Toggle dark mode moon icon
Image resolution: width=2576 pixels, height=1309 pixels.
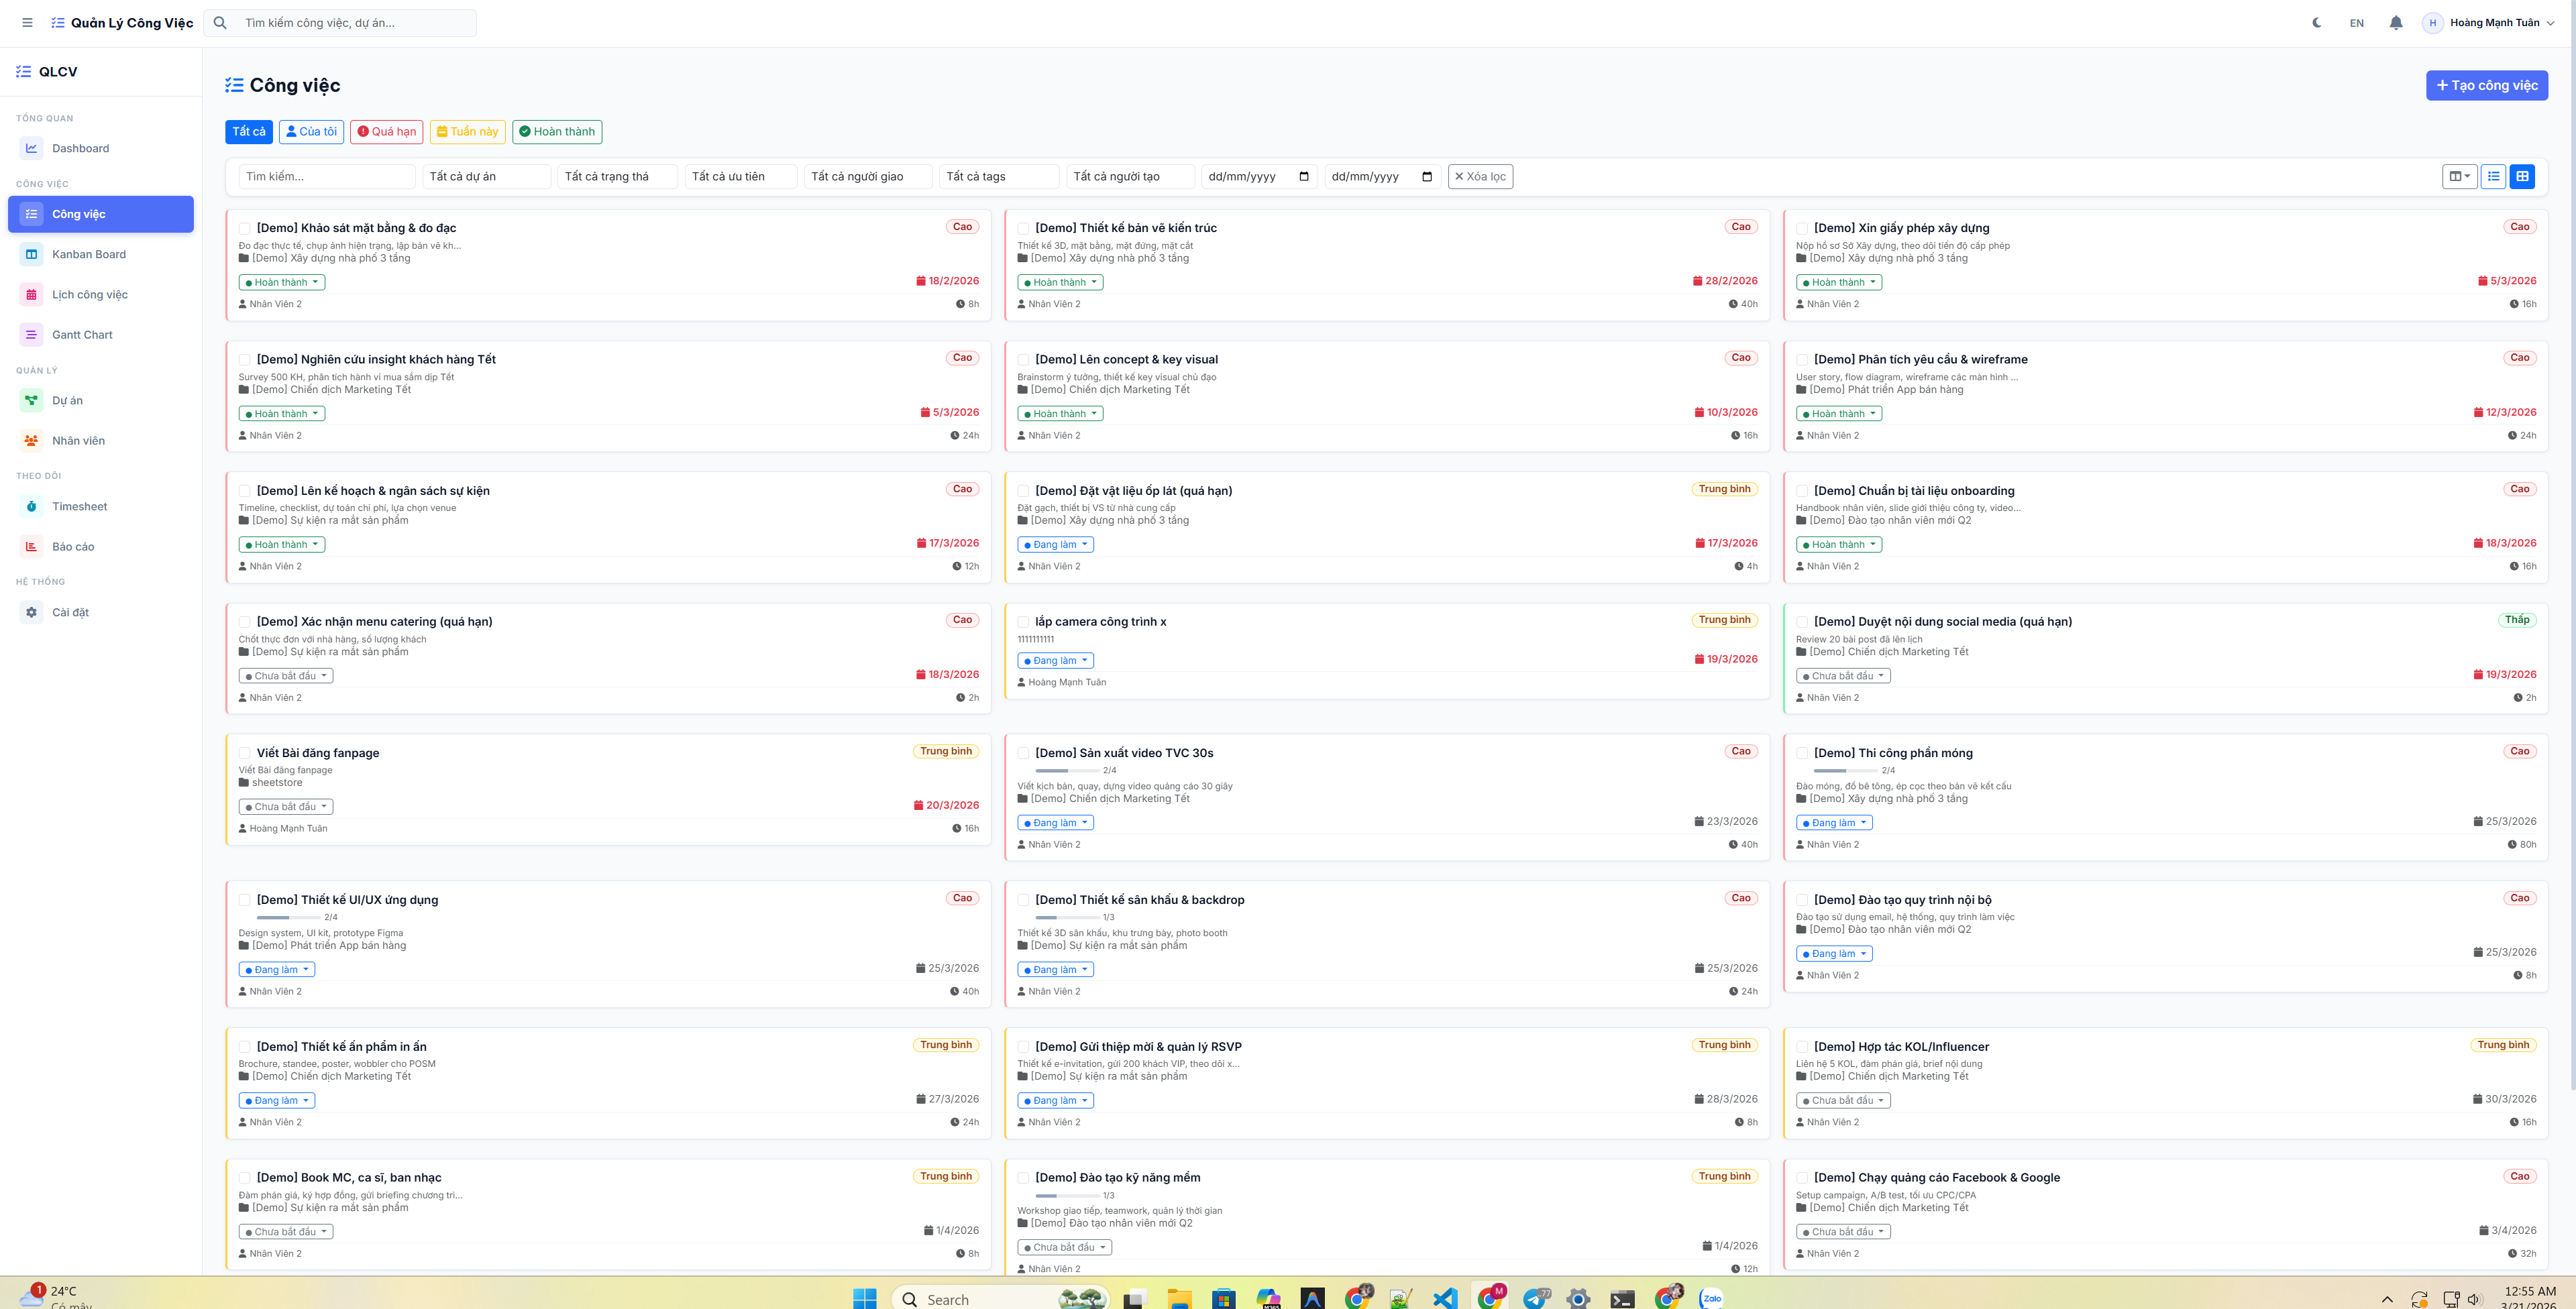tap(2317, 23)
